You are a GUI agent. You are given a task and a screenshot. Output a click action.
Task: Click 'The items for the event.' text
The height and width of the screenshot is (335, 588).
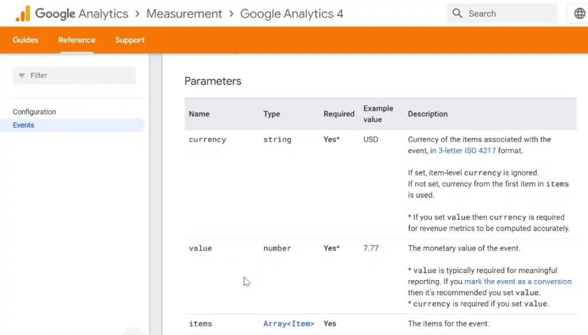[448, 324]
